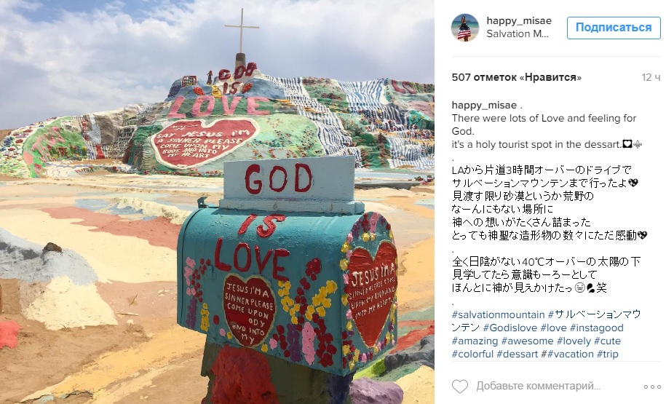Open the #awesome hashtag
This screenshot has width=666, height=404.
coord(527,341)
